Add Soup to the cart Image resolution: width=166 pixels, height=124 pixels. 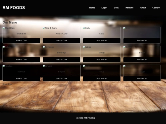pyautogui.click(x=102, y=79)
